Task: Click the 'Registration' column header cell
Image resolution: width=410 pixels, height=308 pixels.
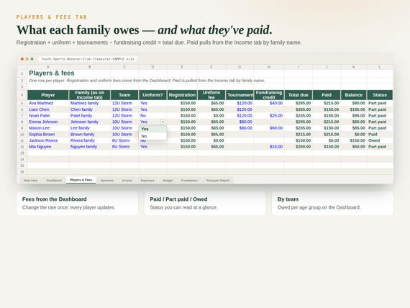Action: click(x=182, y=95)
